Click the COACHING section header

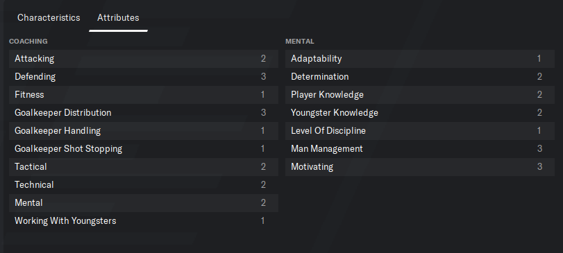[28, 41]
